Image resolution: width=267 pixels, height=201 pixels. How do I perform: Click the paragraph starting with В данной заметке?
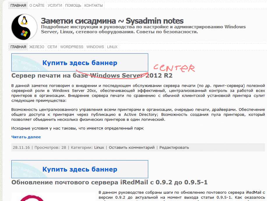click(138, 93)
